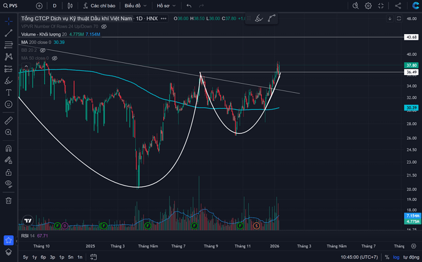Expand the Hồ sơ dropdown menu

tap(165, 5)
